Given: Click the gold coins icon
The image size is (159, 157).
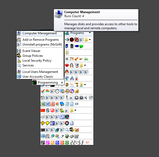Looking at the screenshot, I should pos(77,91).
